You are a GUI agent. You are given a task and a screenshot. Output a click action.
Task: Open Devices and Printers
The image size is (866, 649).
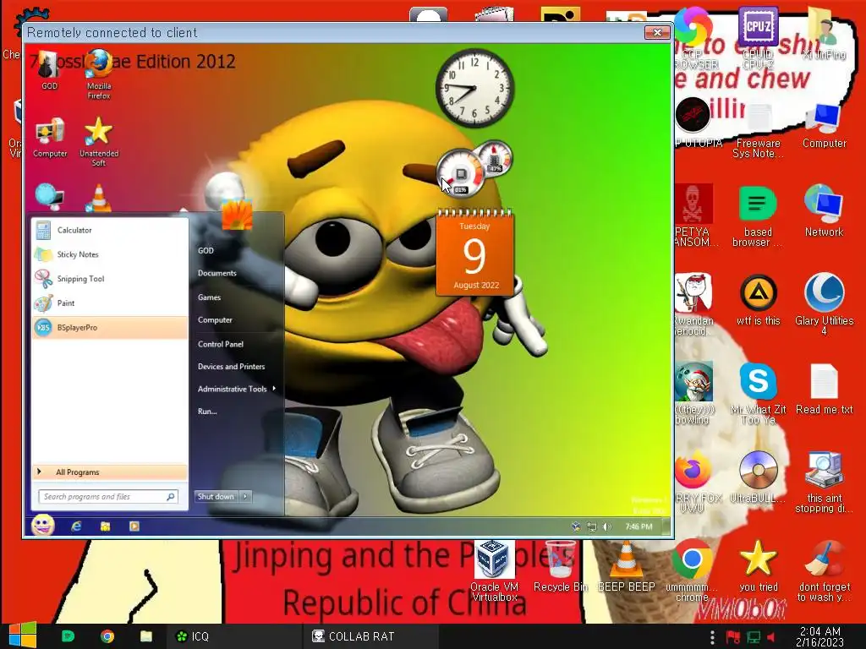pyautogui.click(x=232, y=367)
